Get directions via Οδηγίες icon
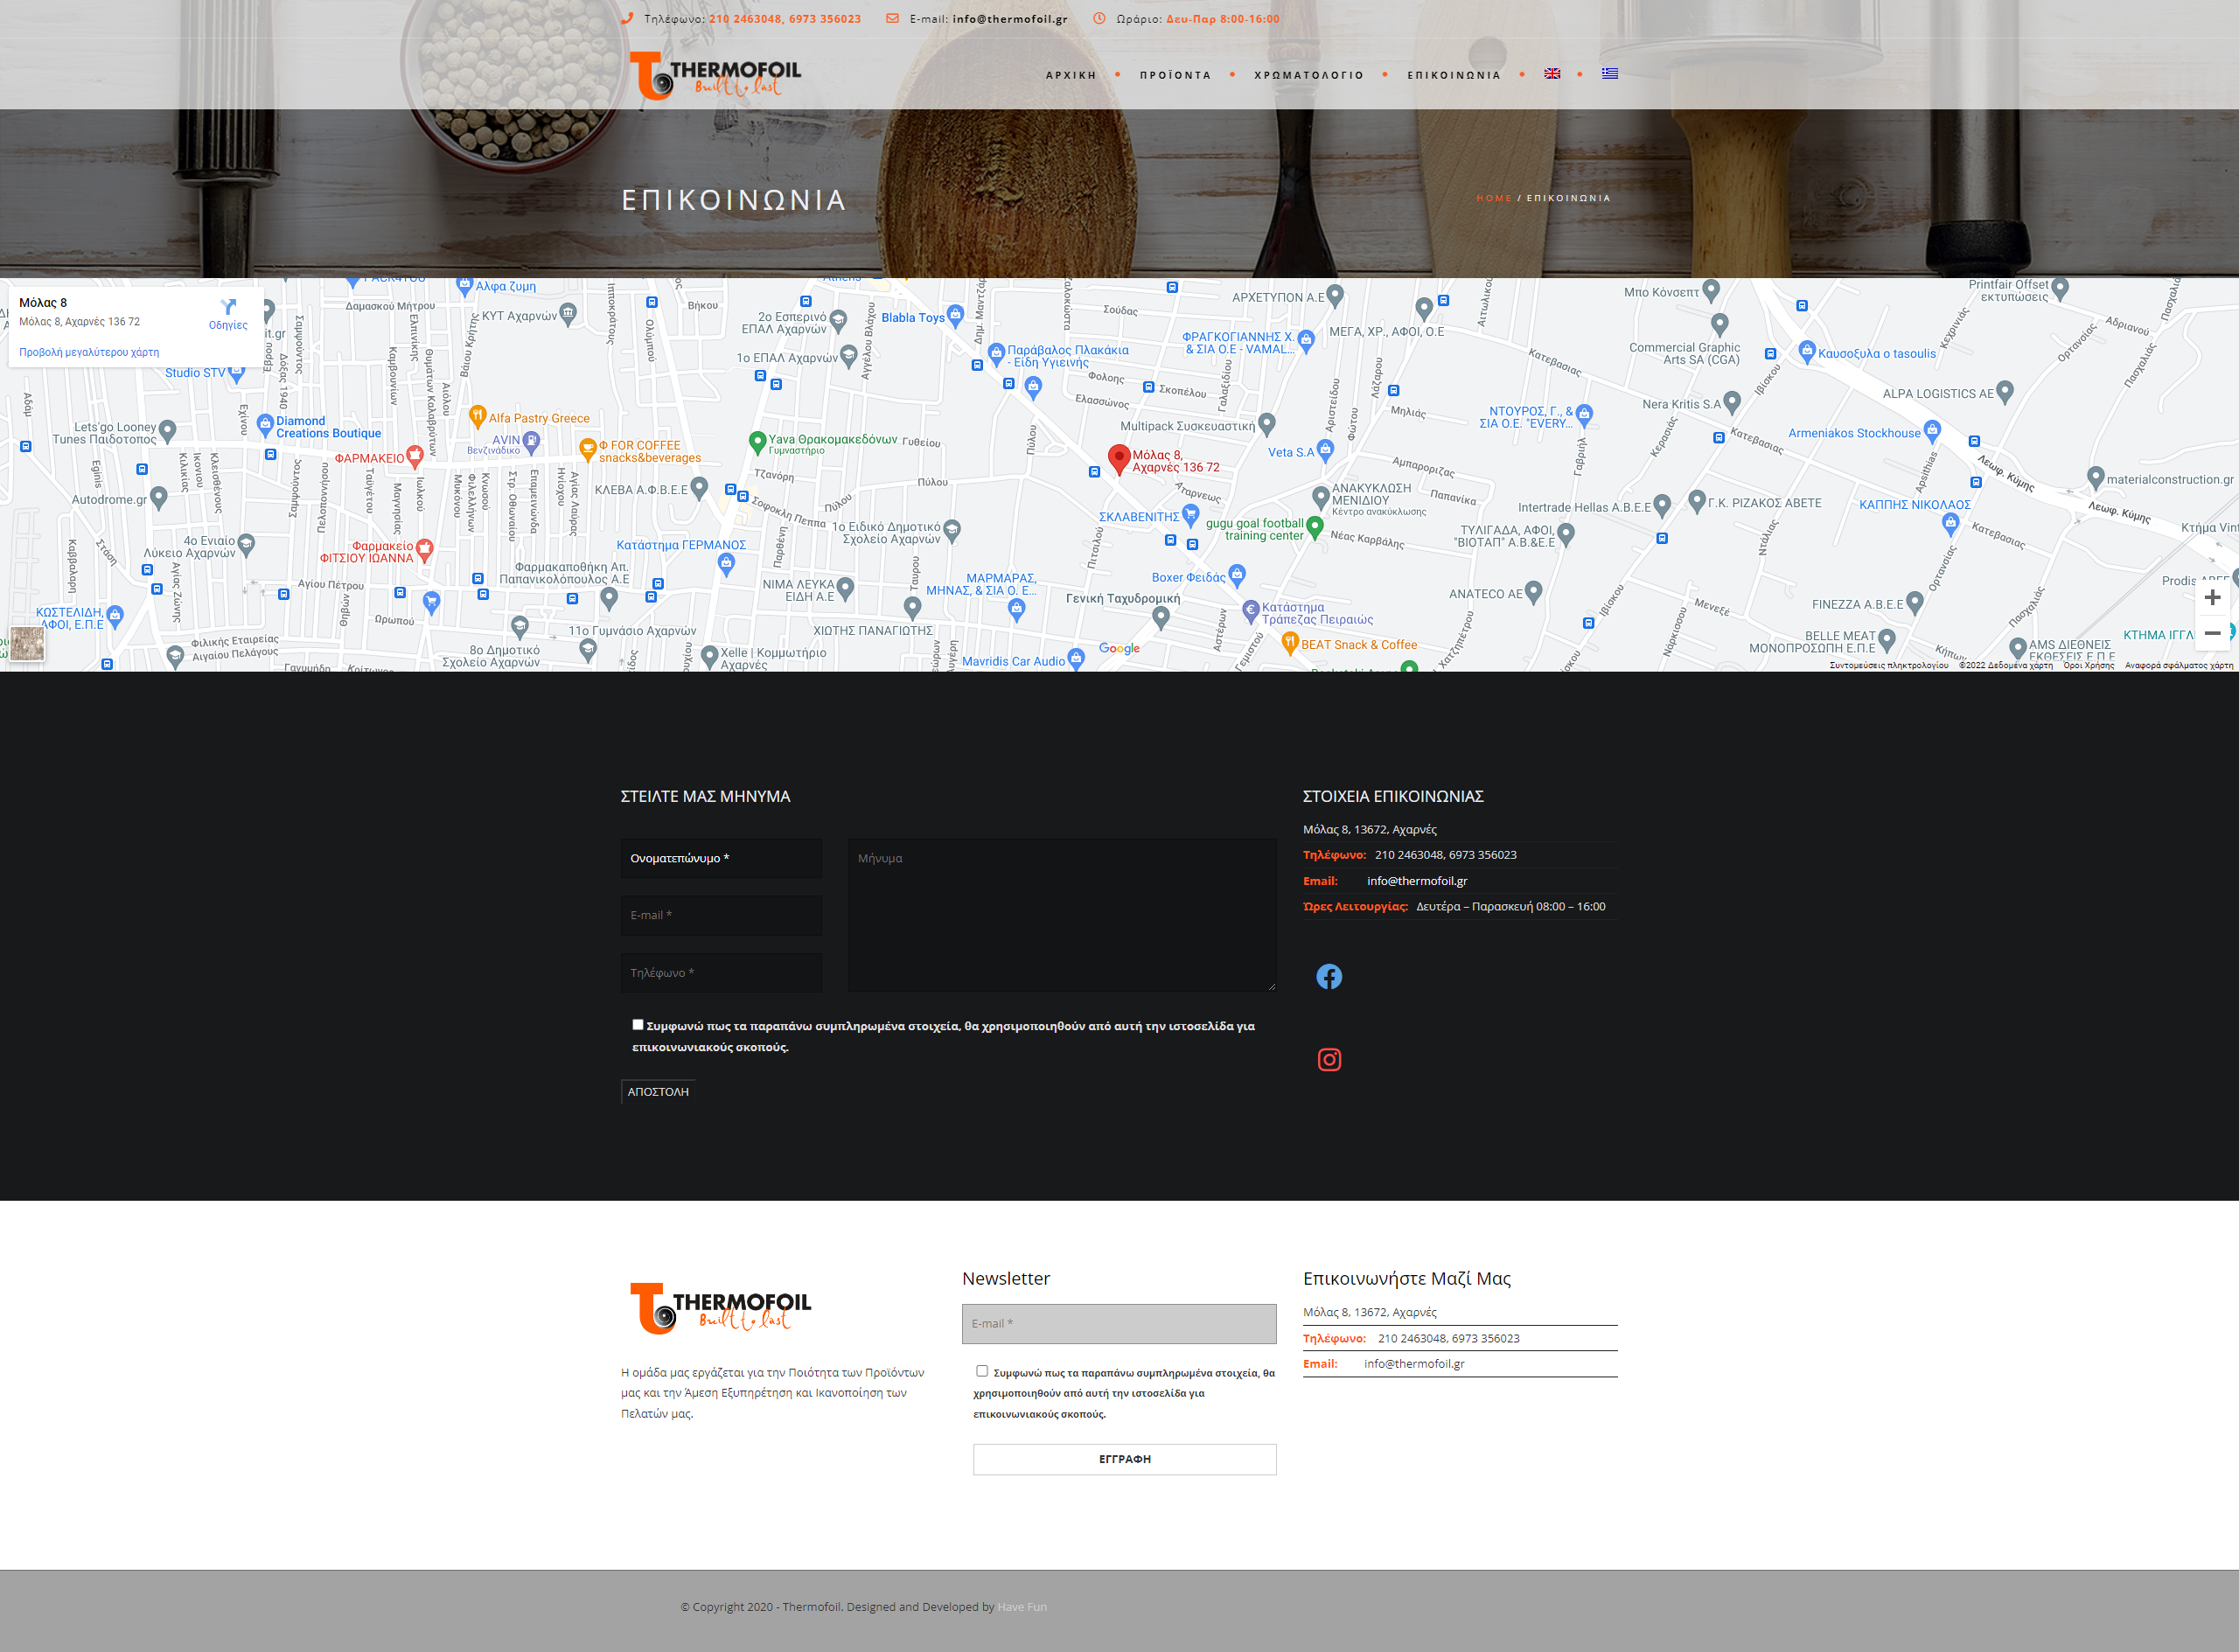Image resolution: width=2239 pixels, height=1652 pixels. tap(228, 313)
